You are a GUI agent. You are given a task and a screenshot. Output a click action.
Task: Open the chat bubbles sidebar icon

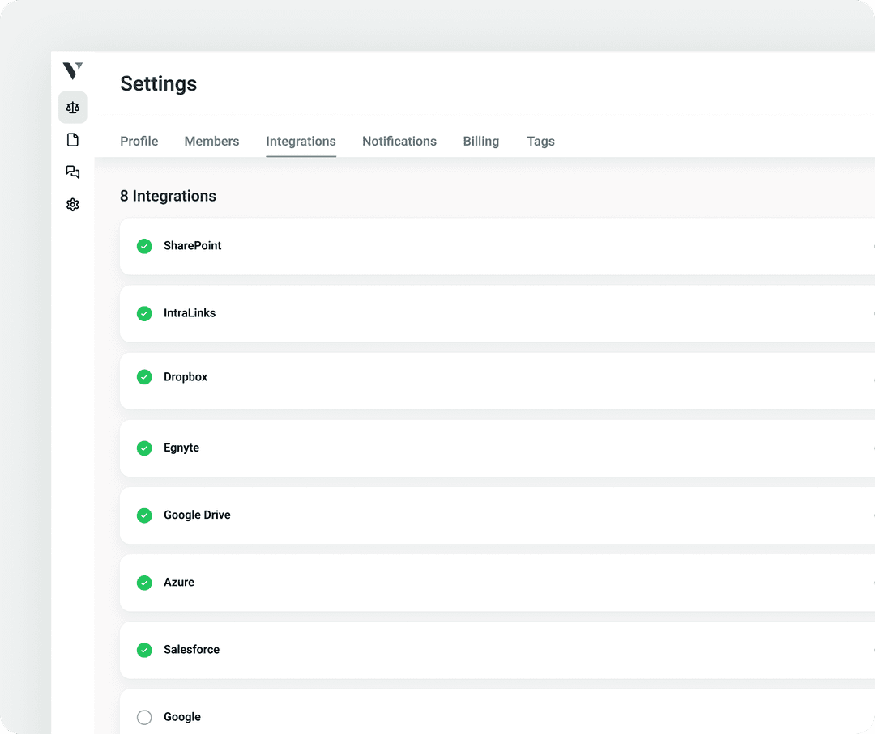pos(73,172)
